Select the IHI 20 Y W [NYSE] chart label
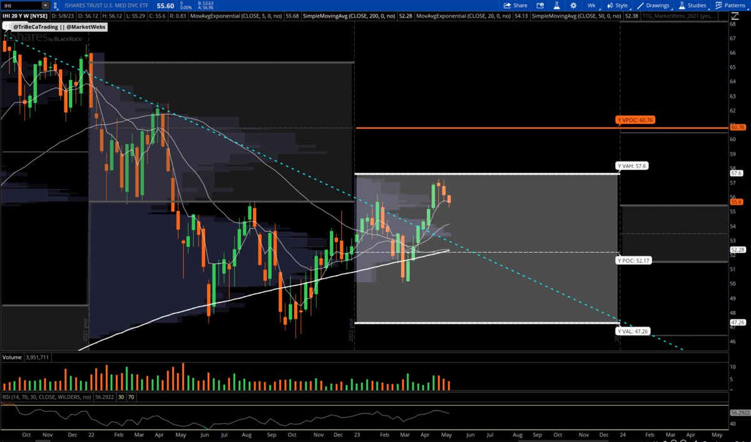751x442 pixels. (x=24, y=16)
